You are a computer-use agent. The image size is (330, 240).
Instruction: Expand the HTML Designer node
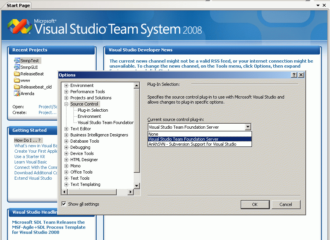coord(66,160)
